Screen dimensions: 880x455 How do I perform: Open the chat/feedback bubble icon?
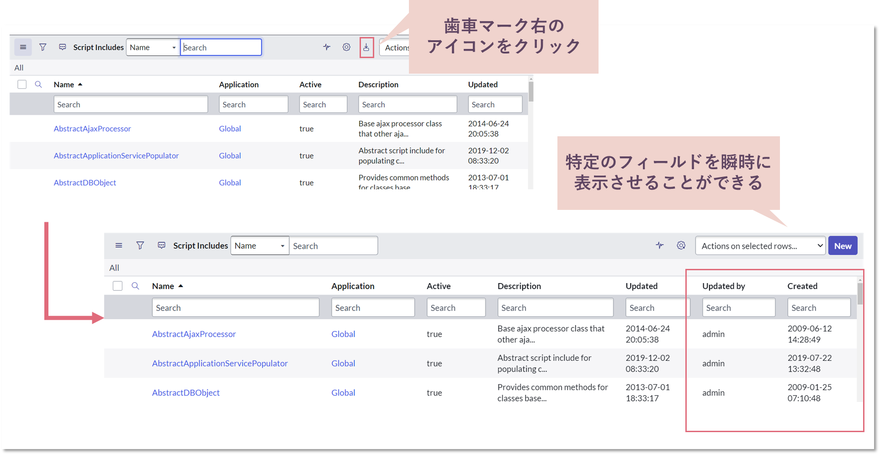62,47
